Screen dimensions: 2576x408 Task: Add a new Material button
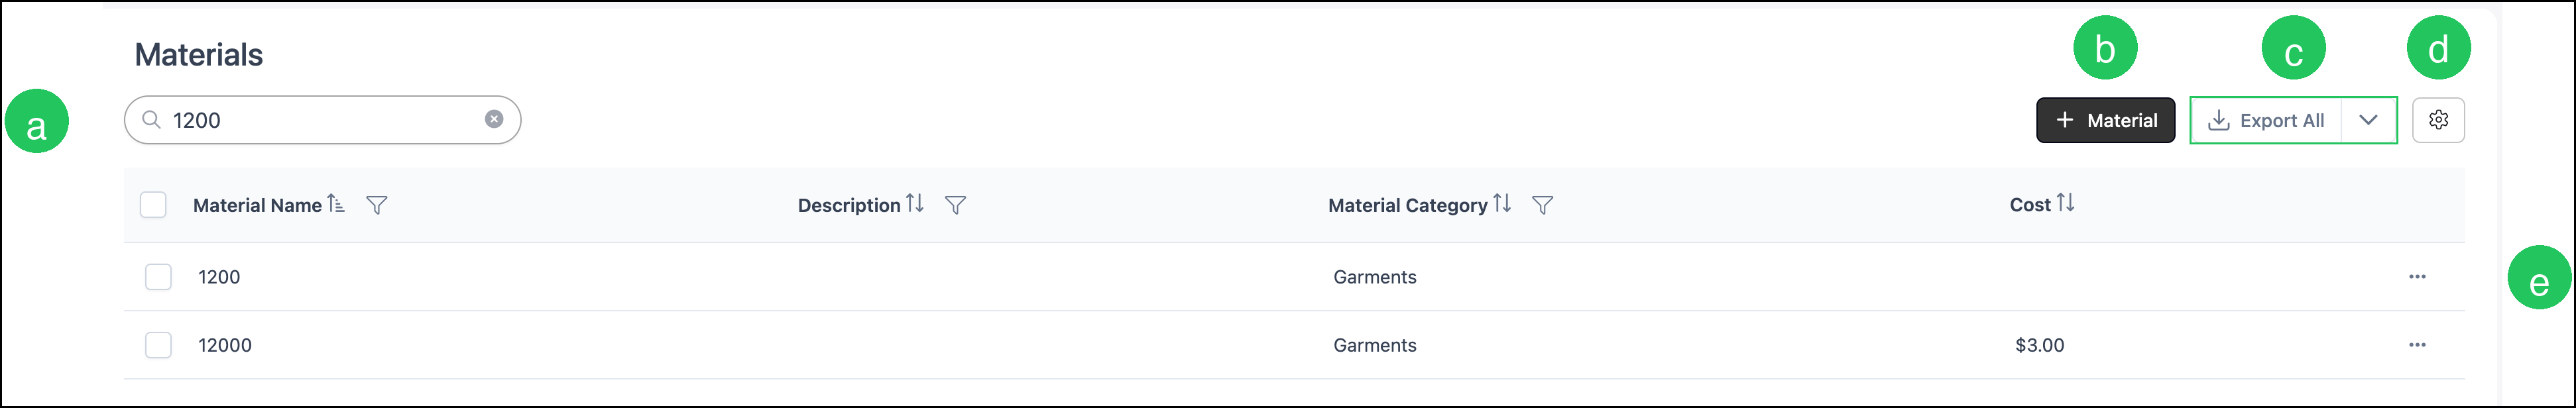pos(2105,120)
